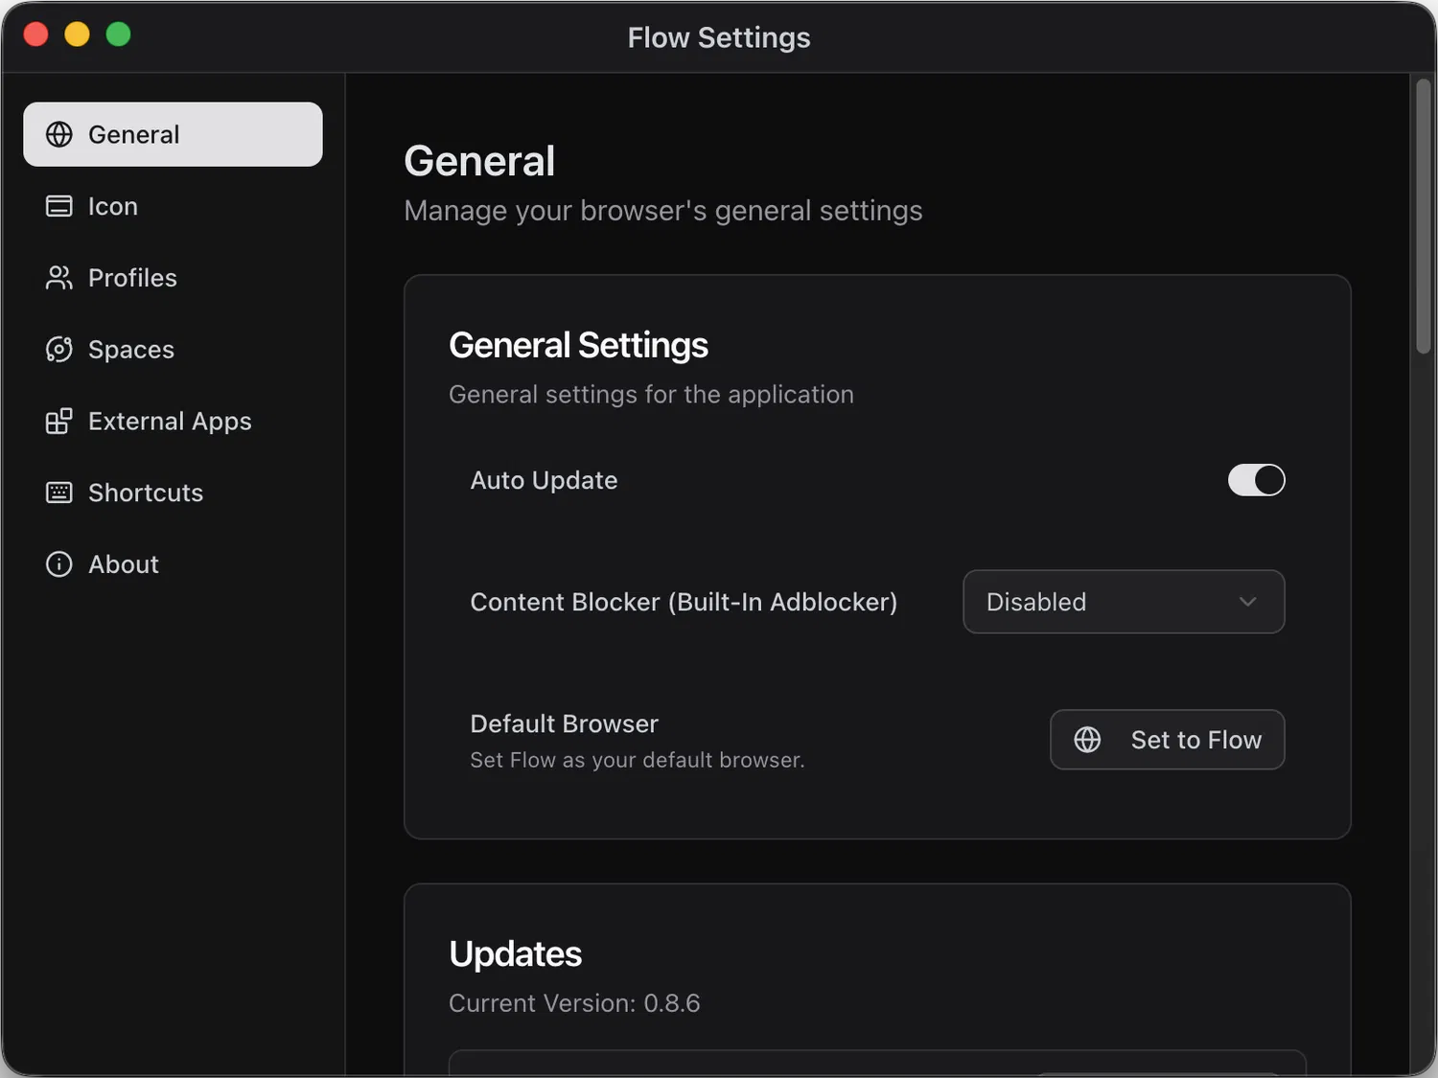Select the Spaces sidebar item
The image size is (1438, 1078).
tap(131, 350)
